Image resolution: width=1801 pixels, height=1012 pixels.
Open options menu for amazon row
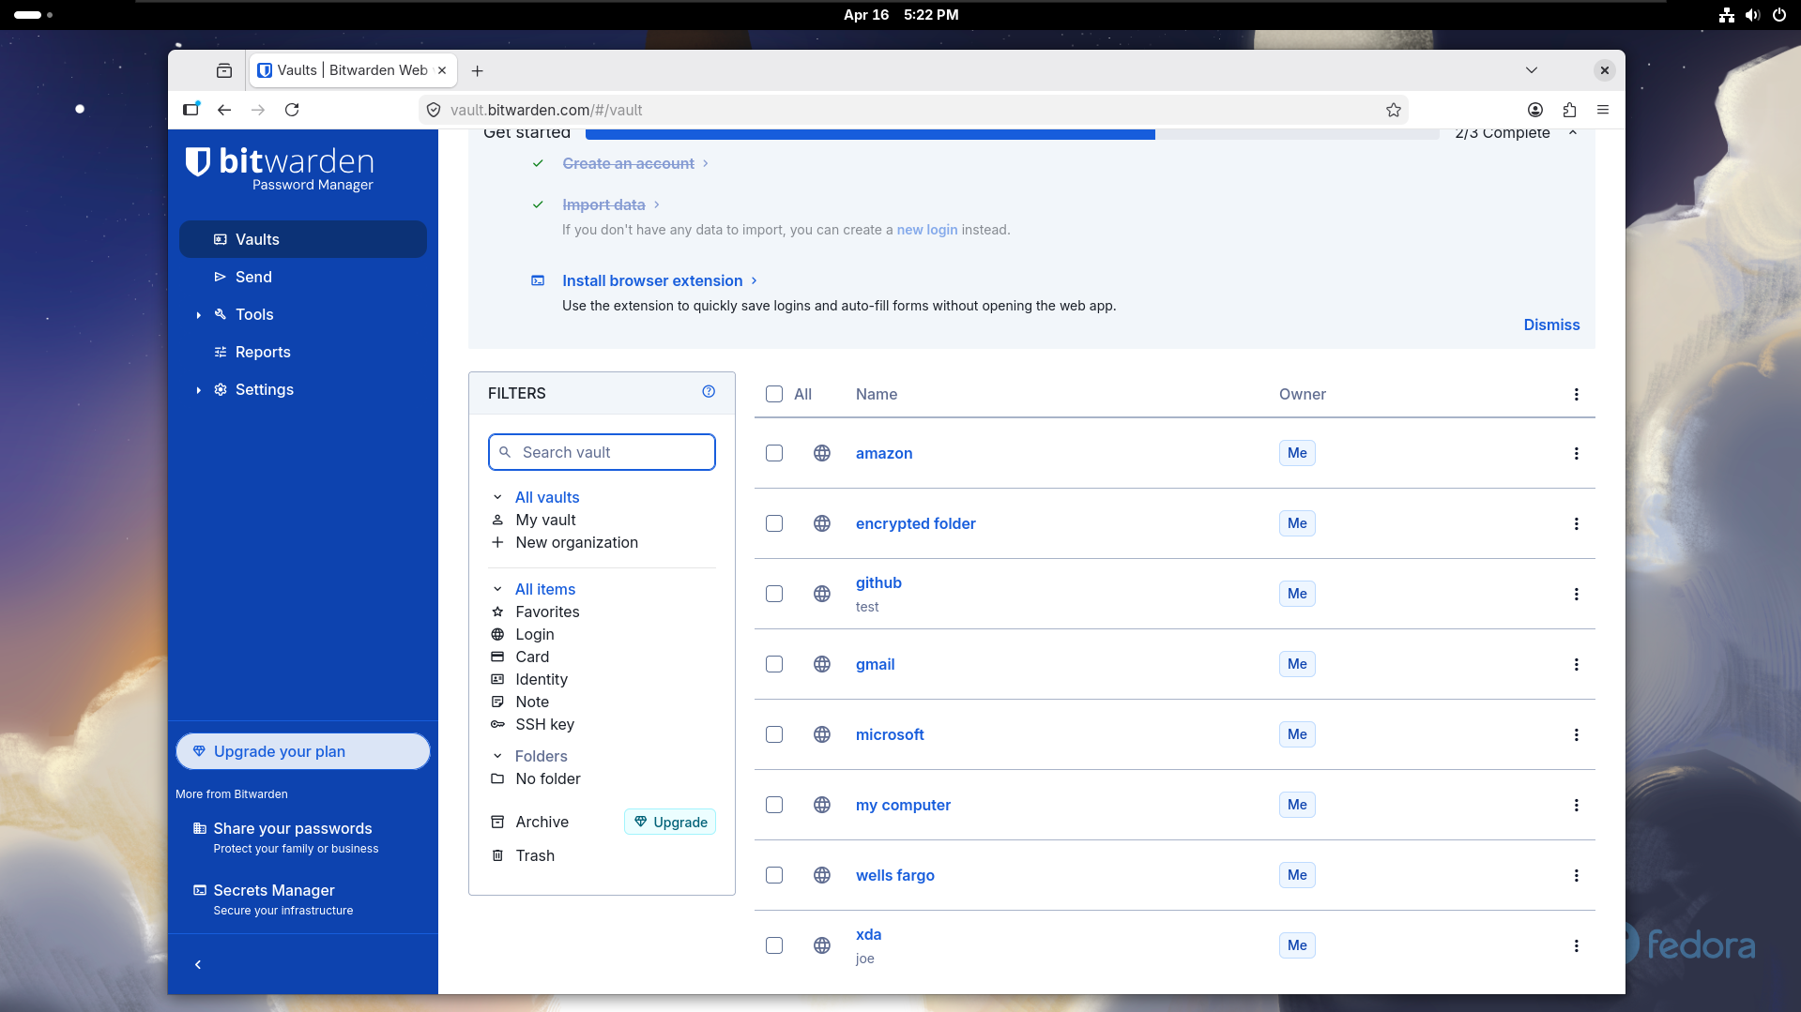[x=1576, y=453]
